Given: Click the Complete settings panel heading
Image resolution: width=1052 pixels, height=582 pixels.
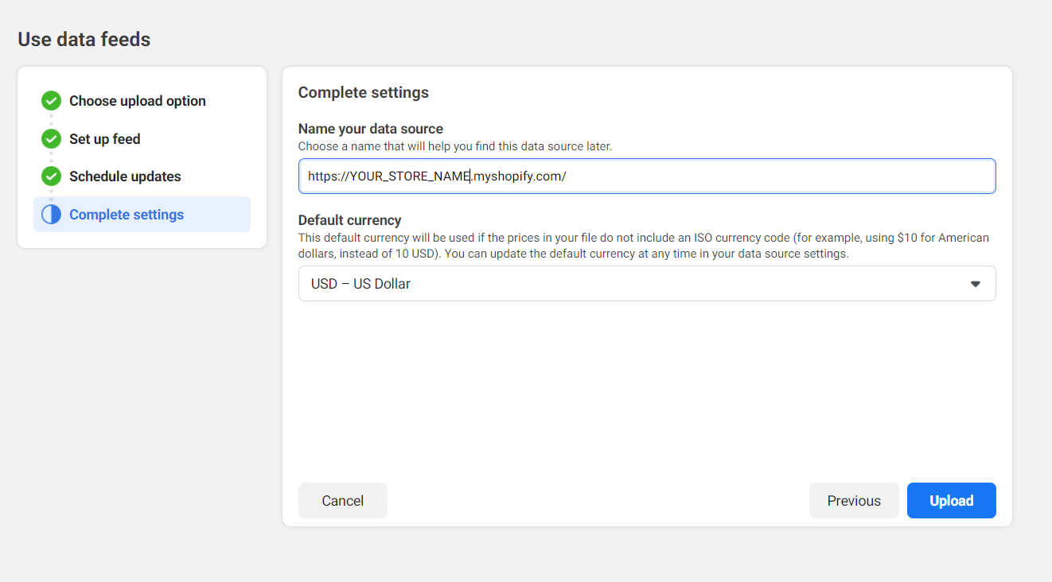Looking at the screenshot, I should pos(363,92).
